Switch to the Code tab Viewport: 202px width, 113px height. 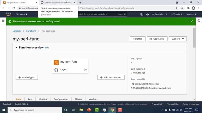click(x=19, y=99)
